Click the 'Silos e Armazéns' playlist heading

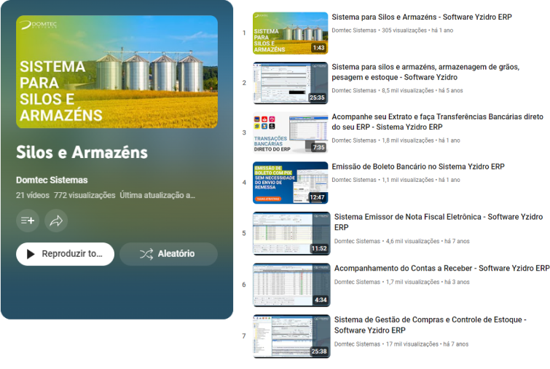click(x=82, y=152)
